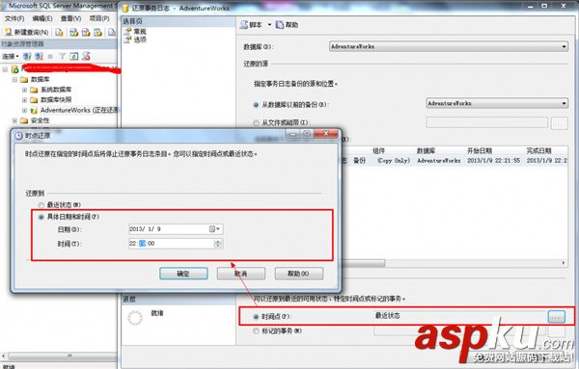Expand the 系统数据库 folder
This screenshot has height=369, width=579.
pos(24,90)
